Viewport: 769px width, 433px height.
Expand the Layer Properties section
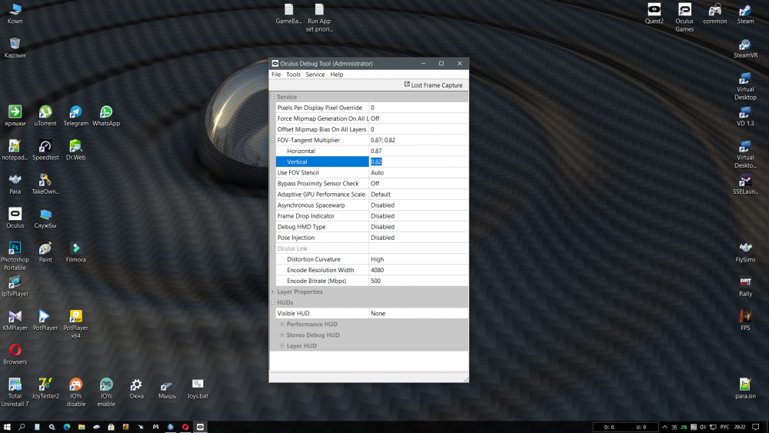272,292
